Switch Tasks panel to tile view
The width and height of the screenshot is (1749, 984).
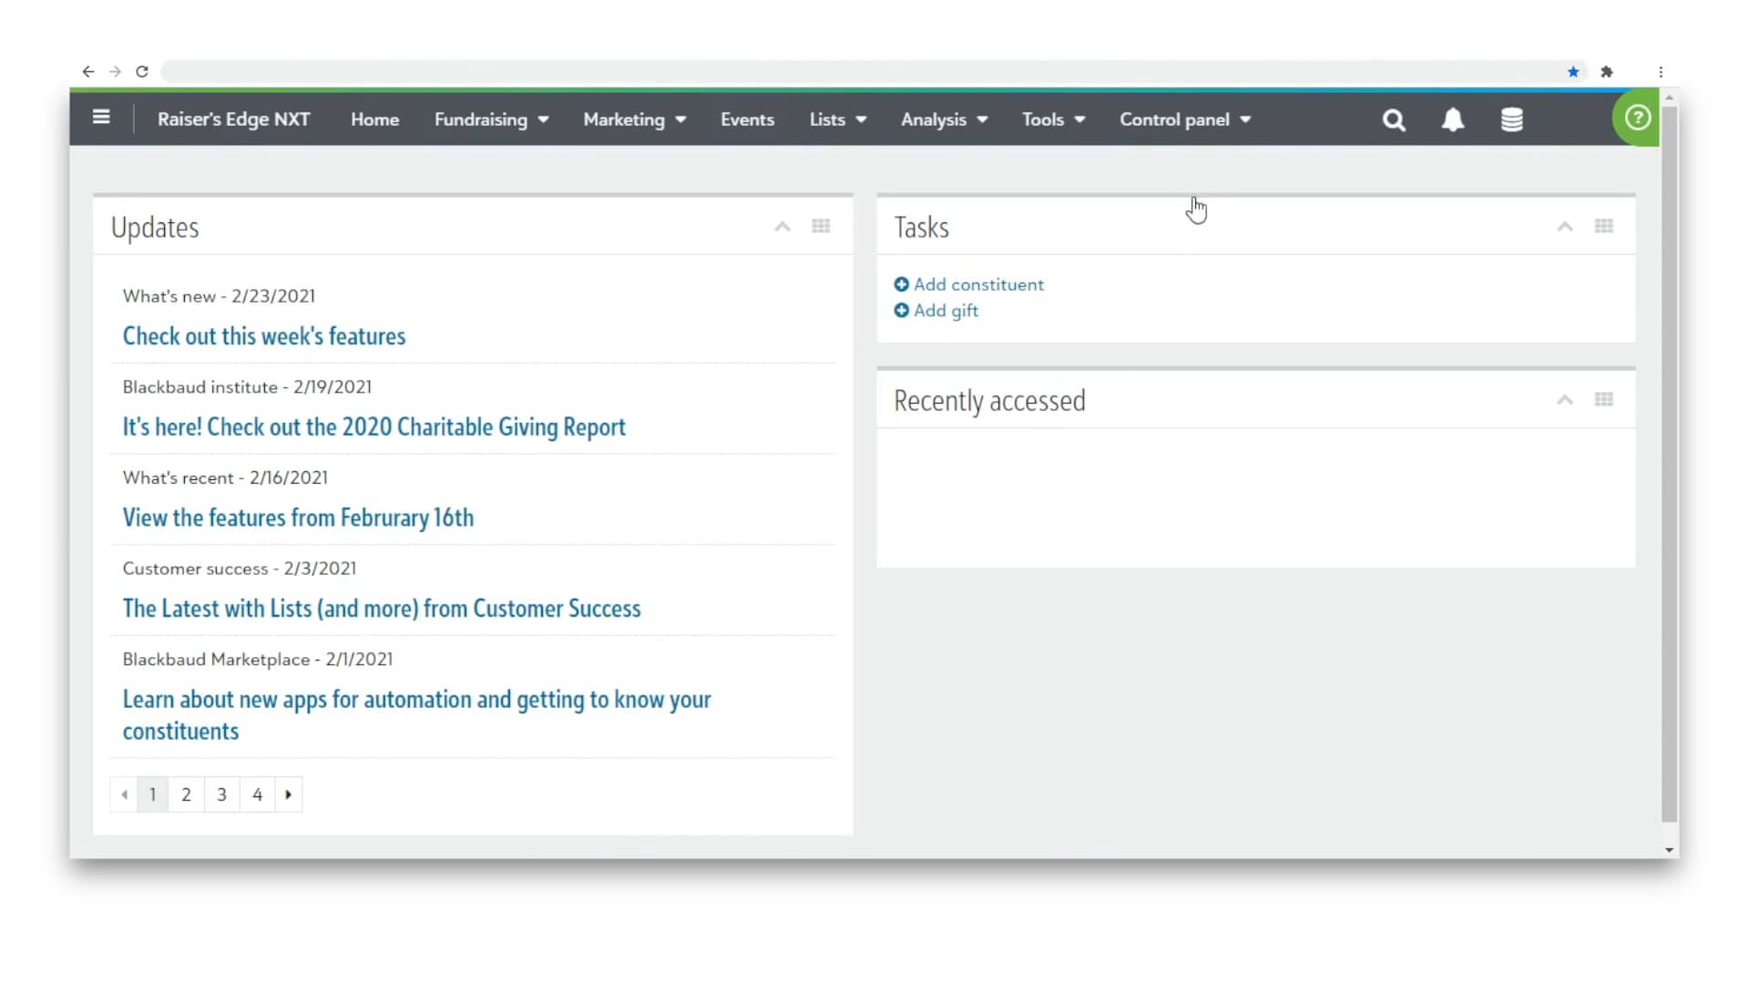point(1604,226)
